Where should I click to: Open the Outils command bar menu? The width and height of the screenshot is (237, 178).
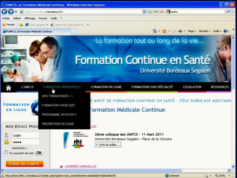(x=217, y=31)
